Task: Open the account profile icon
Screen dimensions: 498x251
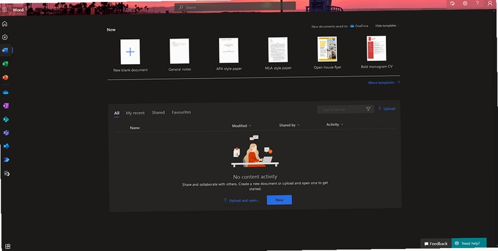Action: [490, 4]
